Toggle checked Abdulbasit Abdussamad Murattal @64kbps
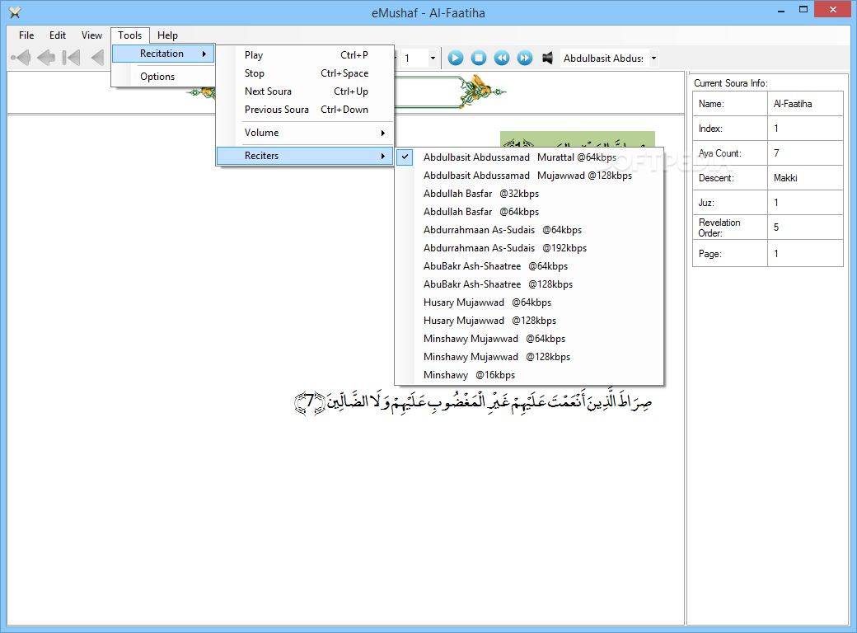Image resolution: width=857 pixels, height=633 pixels. pos(529,157)
